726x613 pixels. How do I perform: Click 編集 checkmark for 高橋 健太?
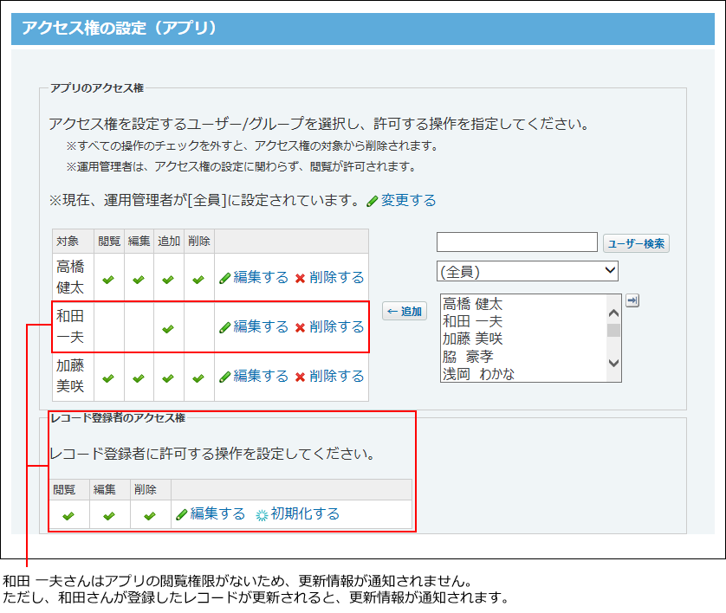(139, 280)
